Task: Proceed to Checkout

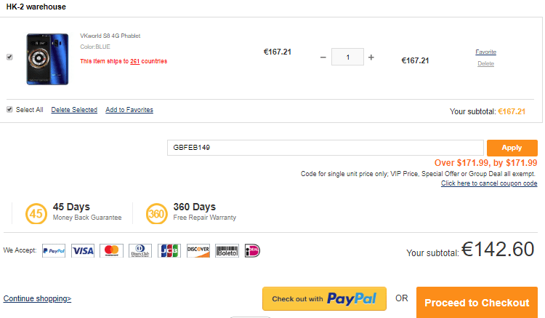Action: point(477,303)
